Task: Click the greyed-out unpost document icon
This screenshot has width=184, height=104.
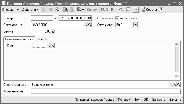Action: point(72,10)
